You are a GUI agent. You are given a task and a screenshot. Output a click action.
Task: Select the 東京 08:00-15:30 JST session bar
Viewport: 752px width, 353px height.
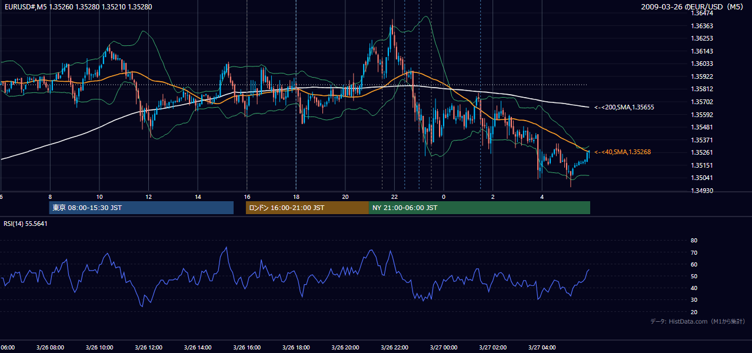pos(141,208)
